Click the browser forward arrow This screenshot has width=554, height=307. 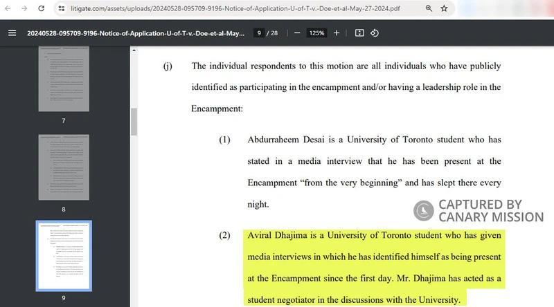tap(24, 8)
